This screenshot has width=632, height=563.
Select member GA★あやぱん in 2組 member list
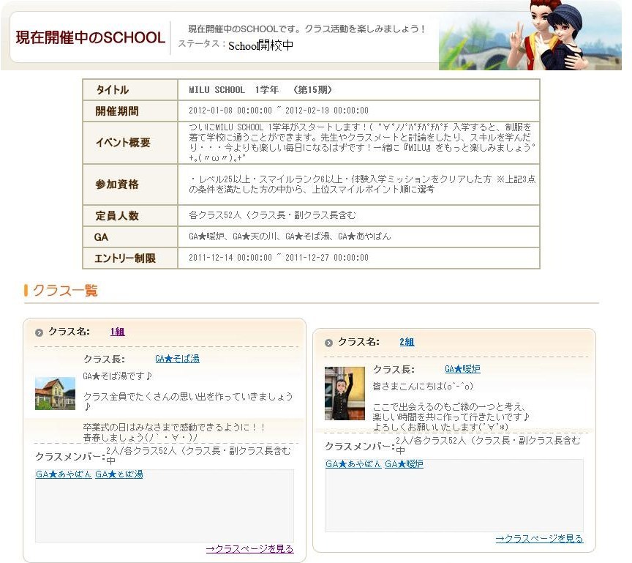tap(353, 464)
